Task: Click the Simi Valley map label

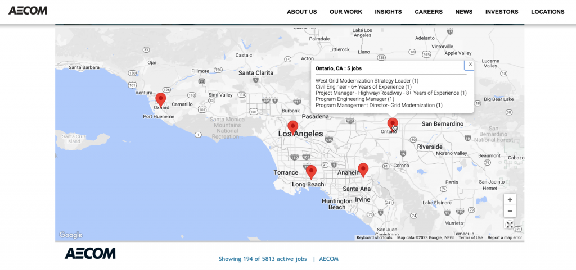Action: tap(220, 95)
